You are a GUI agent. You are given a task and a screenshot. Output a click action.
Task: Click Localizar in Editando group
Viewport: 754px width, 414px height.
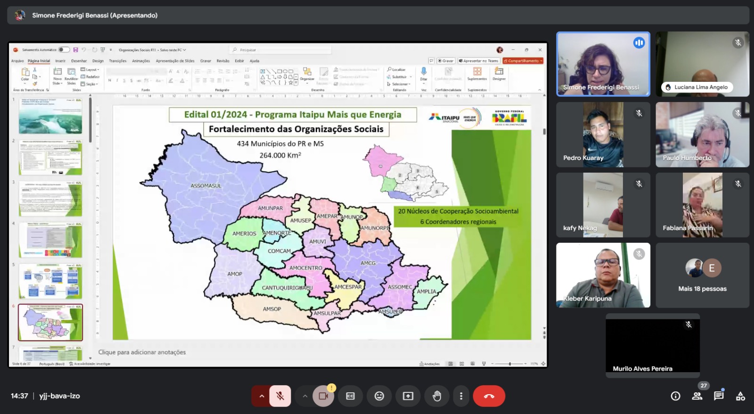point(396,70)
